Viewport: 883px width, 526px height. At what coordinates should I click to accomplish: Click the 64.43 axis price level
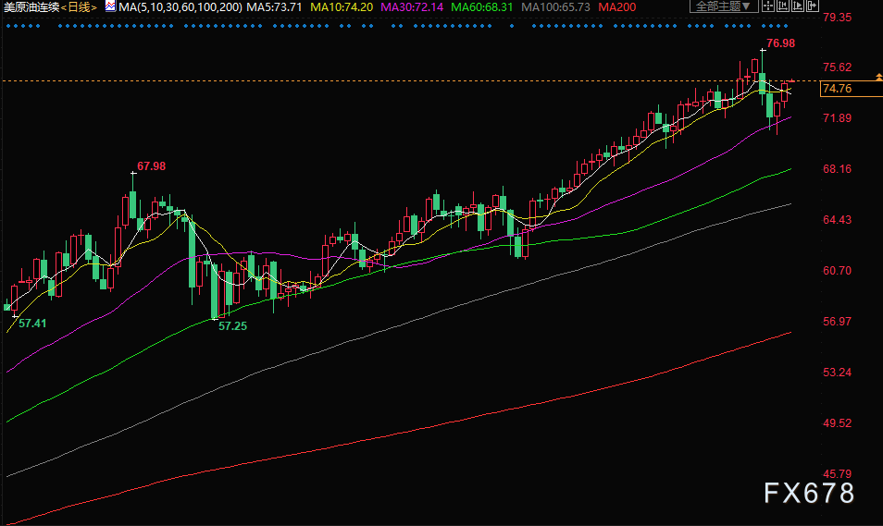[838, 220]
